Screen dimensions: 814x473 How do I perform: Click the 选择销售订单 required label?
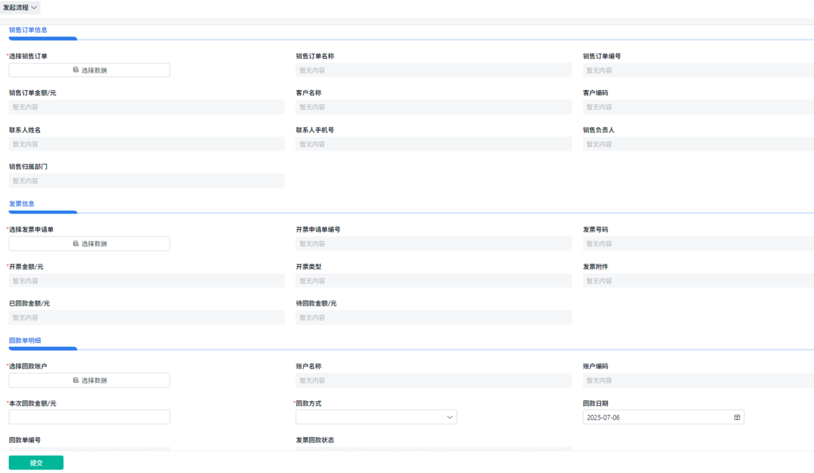(x=27, y=56)
